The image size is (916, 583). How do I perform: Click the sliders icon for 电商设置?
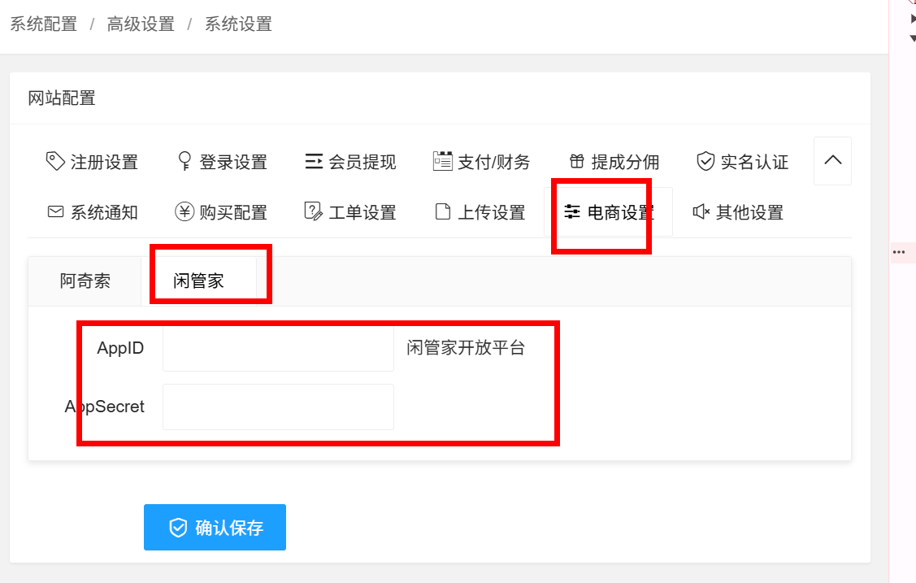[x=572, y=211]
